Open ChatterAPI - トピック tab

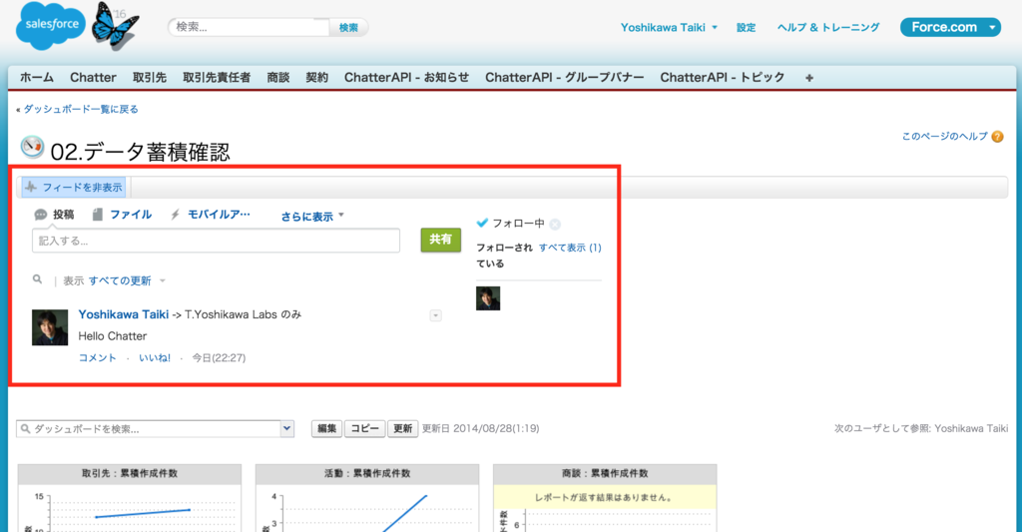(723, 78)
